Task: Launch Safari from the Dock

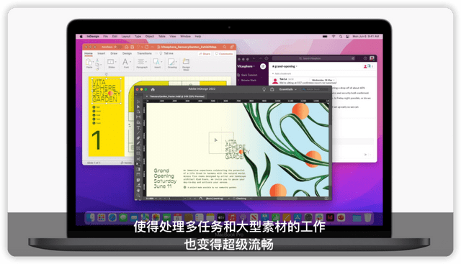Action: (x=112, y=217)
